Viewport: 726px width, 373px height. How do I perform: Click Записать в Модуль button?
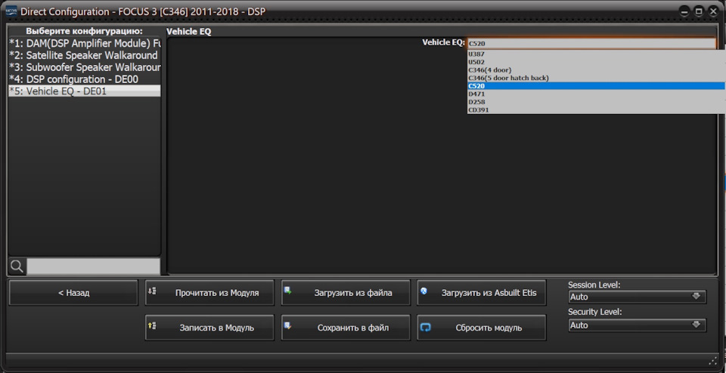[209, 328]
